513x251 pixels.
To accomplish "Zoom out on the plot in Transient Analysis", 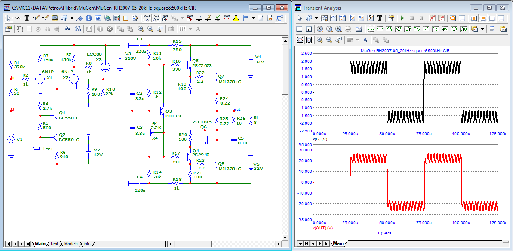I will (329, 40).
